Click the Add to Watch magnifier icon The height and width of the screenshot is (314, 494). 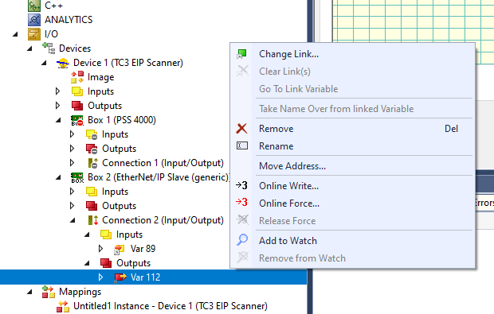[x=242, y=240]
